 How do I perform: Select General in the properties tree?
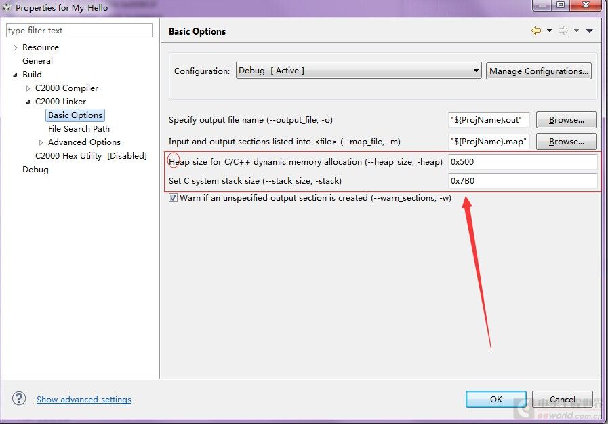[x=37, y=61]
